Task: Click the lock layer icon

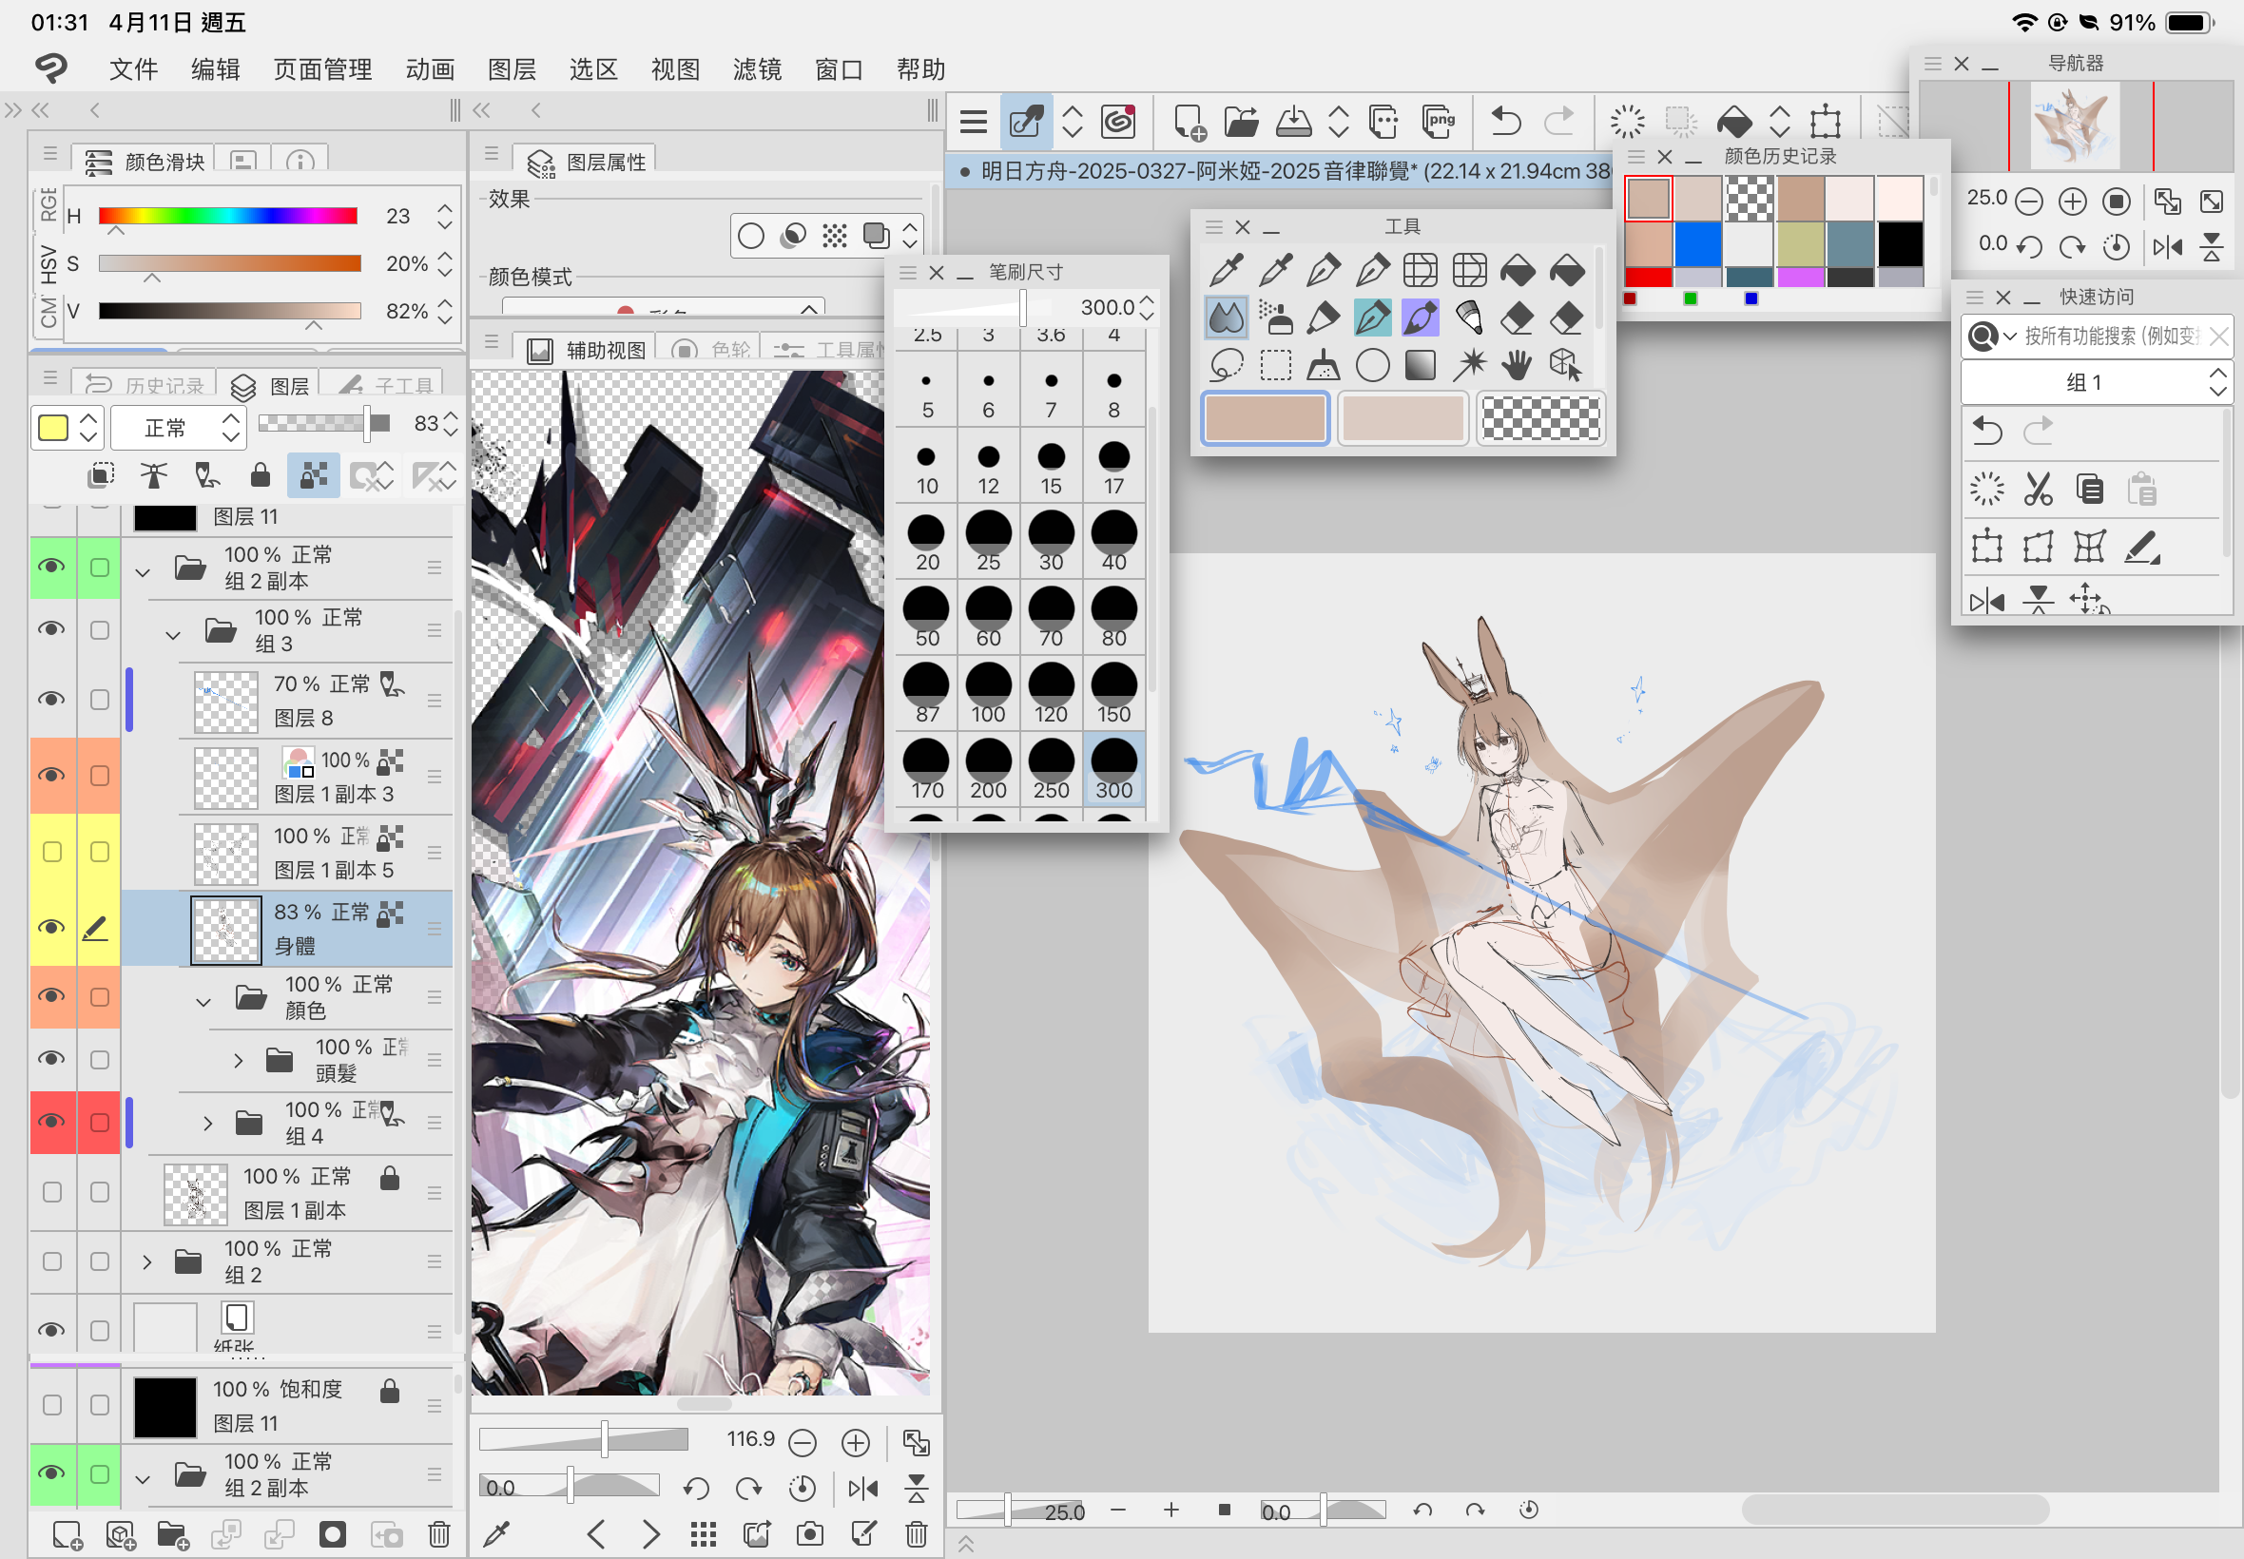Action: tap(259, 475)
